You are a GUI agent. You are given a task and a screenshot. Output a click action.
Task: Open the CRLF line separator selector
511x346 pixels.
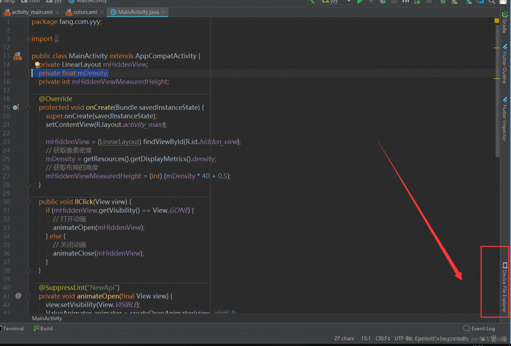tap(383, 338)
